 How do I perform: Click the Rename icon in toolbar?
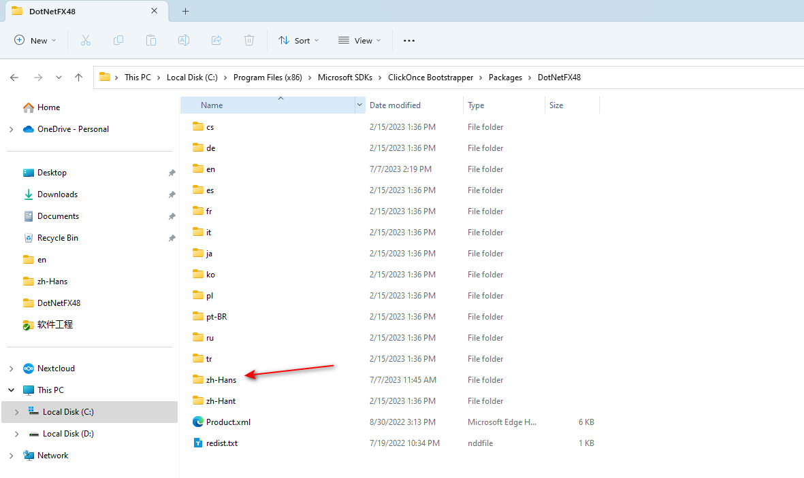coord(184,41)
